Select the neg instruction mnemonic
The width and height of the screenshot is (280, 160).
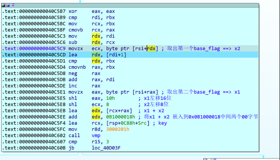coord(73,73)
